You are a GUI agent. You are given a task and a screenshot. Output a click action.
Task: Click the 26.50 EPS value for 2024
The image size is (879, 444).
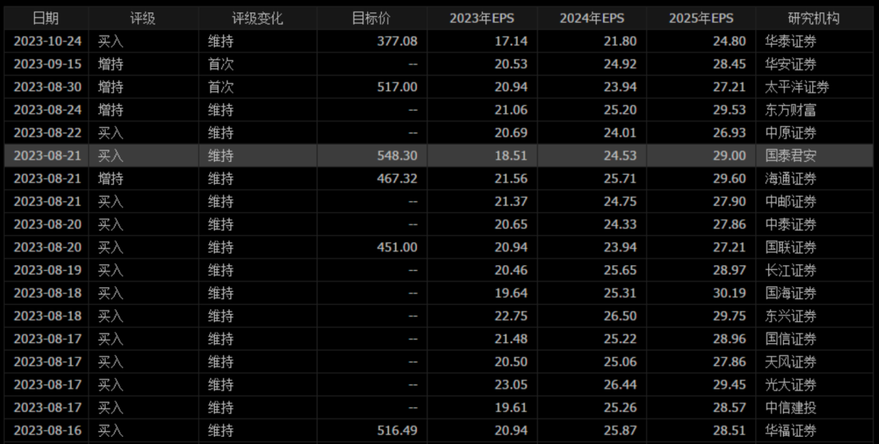click(x=620, y=316)
